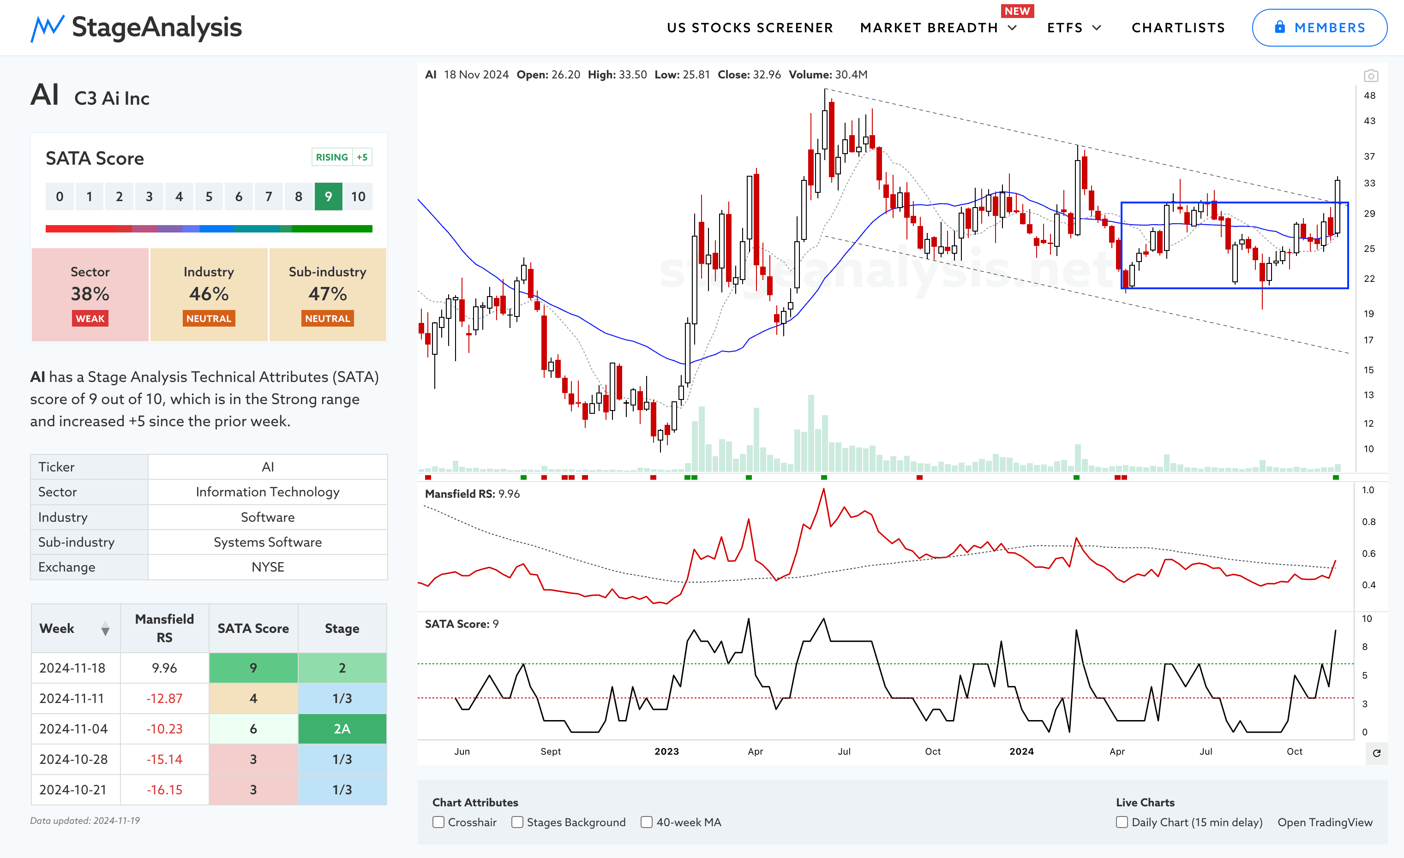Screen dimensions: 1404x858
Task: Expand the ETFs dropdown chevron
Action: (x=1096, y=28)
